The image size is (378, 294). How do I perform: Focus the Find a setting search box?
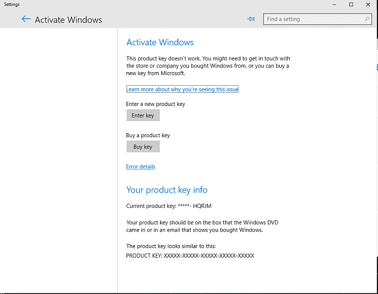[317, 19]
